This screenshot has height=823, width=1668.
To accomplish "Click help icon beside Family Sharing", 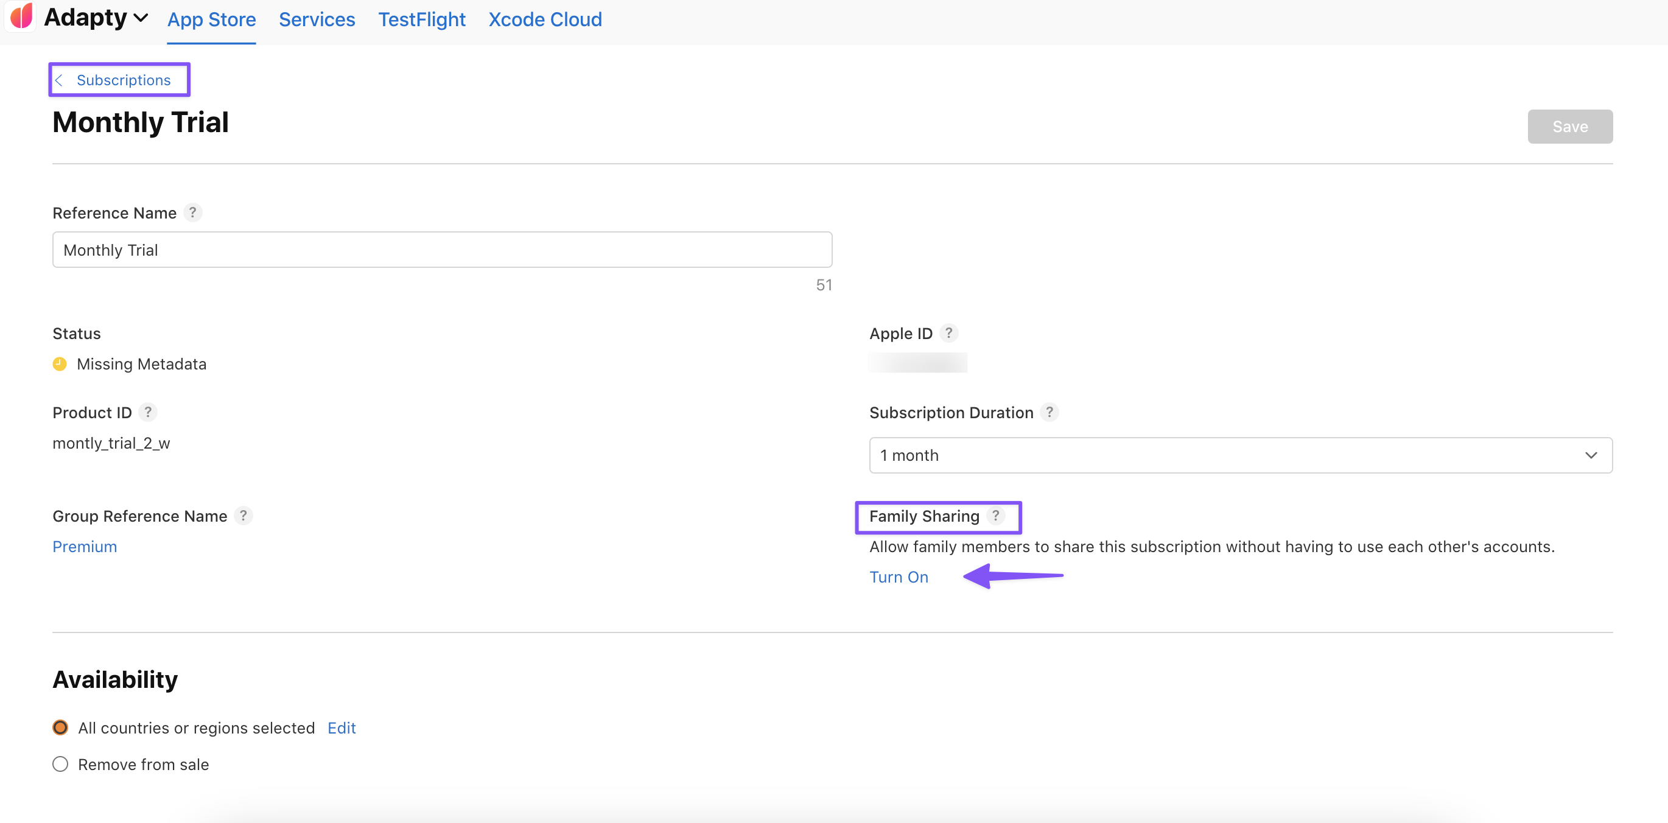I will 995,516.
